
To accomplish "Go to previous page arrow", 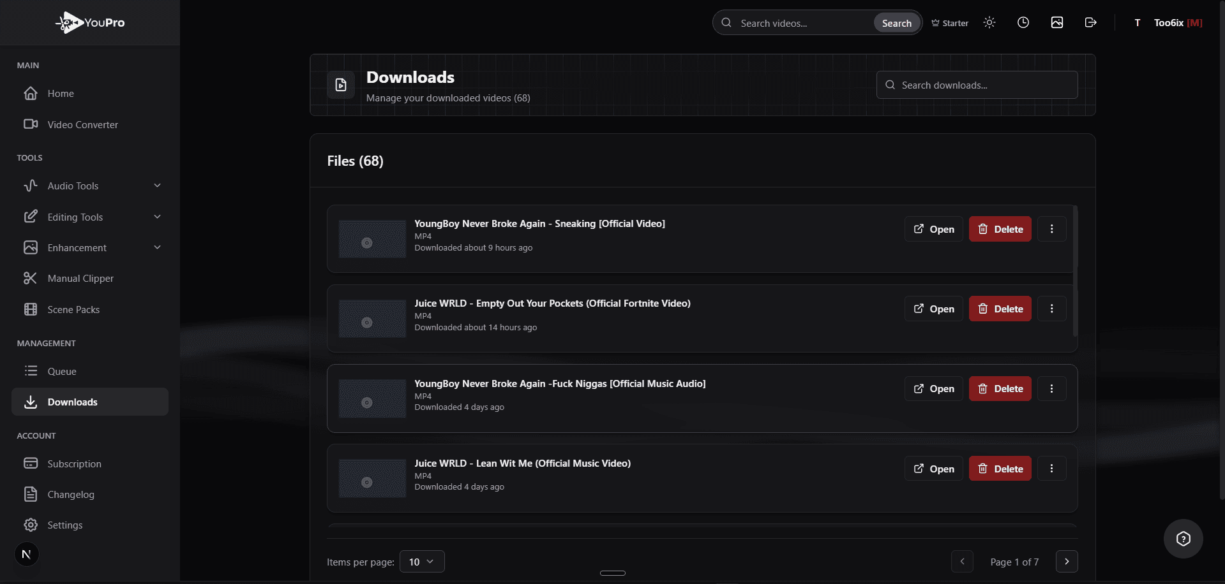I will coord(962,562).
